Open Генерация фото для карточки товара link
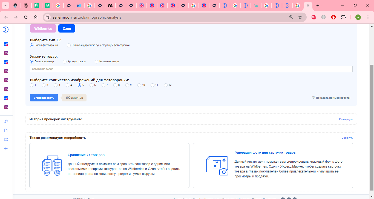The width and height of the screenshot is (374, 199). coord(265,153)
